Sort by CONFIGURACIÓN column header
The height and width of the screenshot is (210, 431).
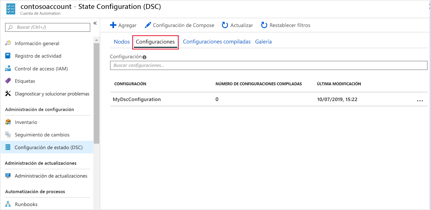point(130,84)
